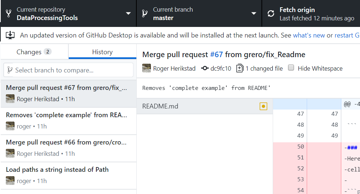Click DataProcessingTools repository name
Image resolution: width=360 pixels, height=194 pixels.
click(x=47, y=18)
